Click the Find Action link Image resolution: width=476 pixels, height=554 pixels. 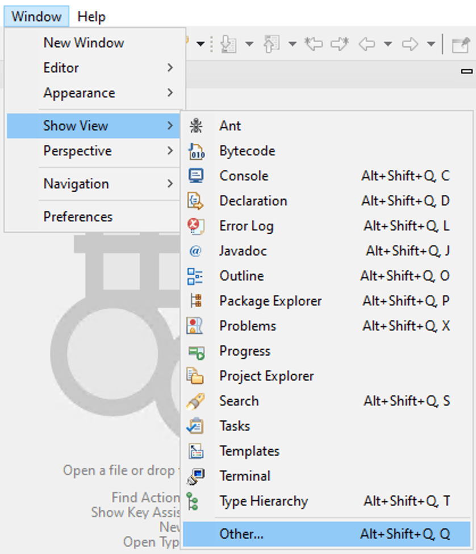pyautogui.click(x=145, y=497)
